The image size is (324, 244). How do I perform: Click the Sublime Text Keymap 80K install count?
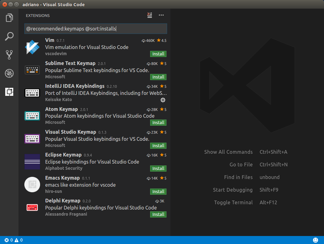click(x=152, y=63)
